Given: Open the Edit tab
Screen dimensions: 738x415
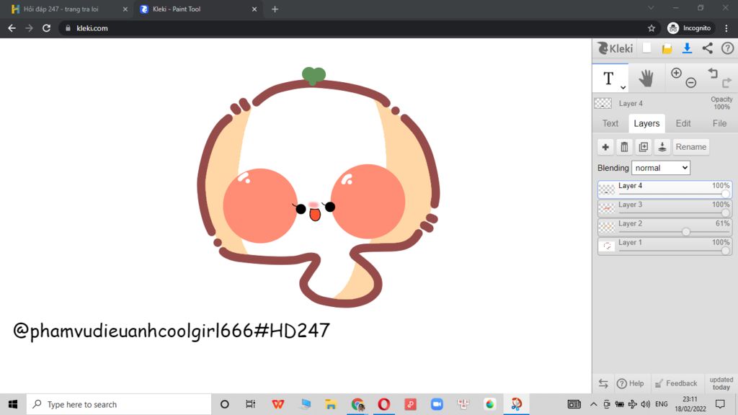Looking at the screenshot, I should click(x=683, y=123).
